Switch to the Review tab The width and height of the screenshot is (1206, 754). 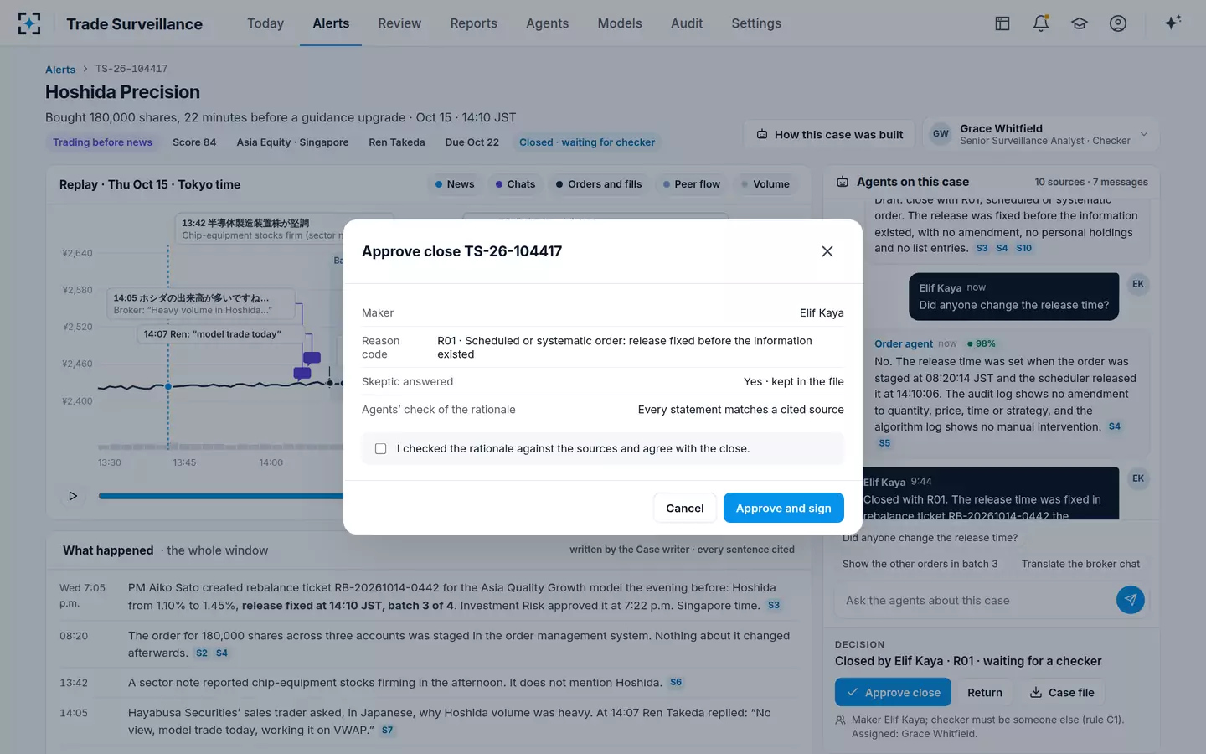399,23
